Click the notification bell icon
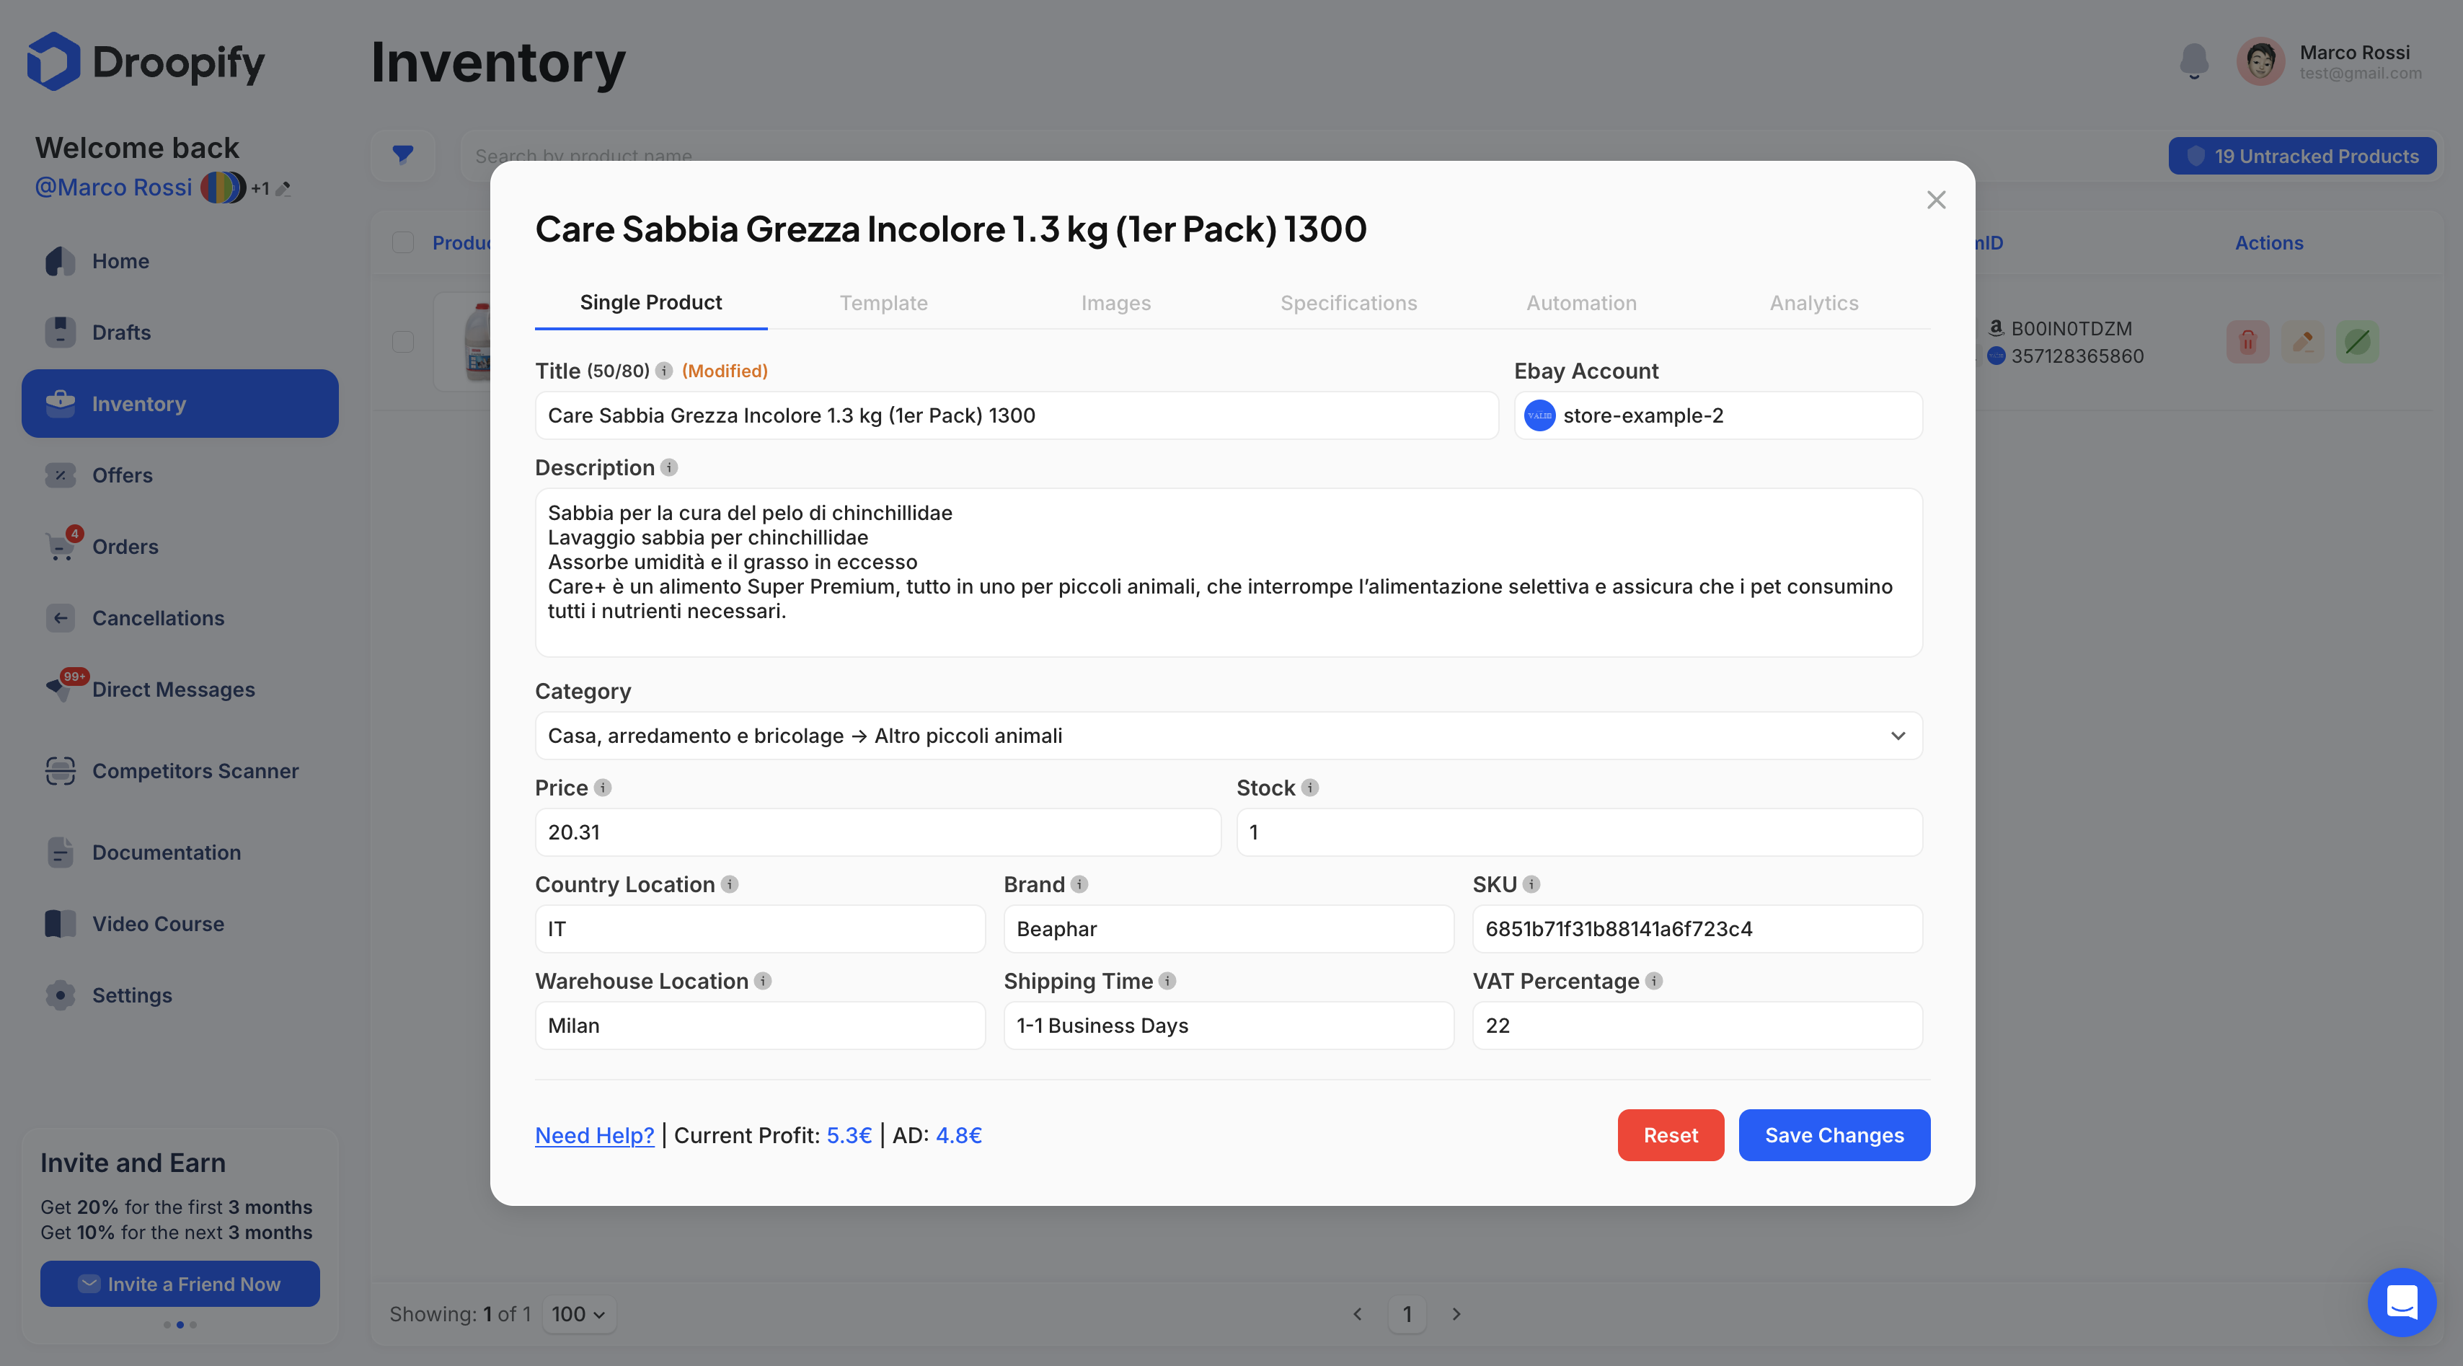Viewport: 2463px width, 1366px height. pos(2194,61)
